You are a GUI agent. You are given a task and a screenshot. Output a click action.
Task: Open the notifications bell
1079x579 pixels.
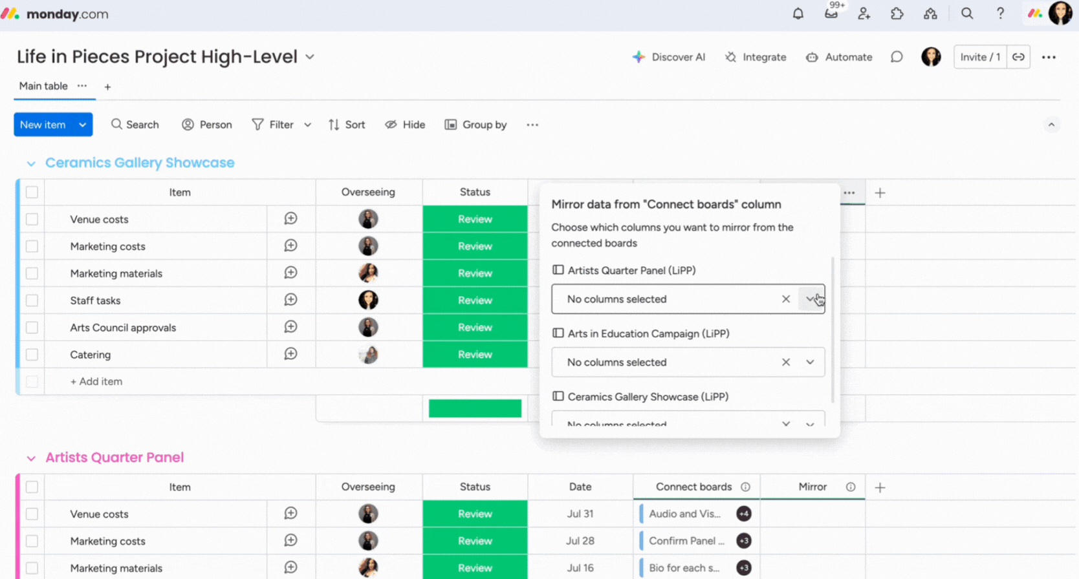798,14
